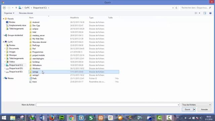Expand the address bar history dropdown
The width and height of the screenshot is (215, 121).
173,8
